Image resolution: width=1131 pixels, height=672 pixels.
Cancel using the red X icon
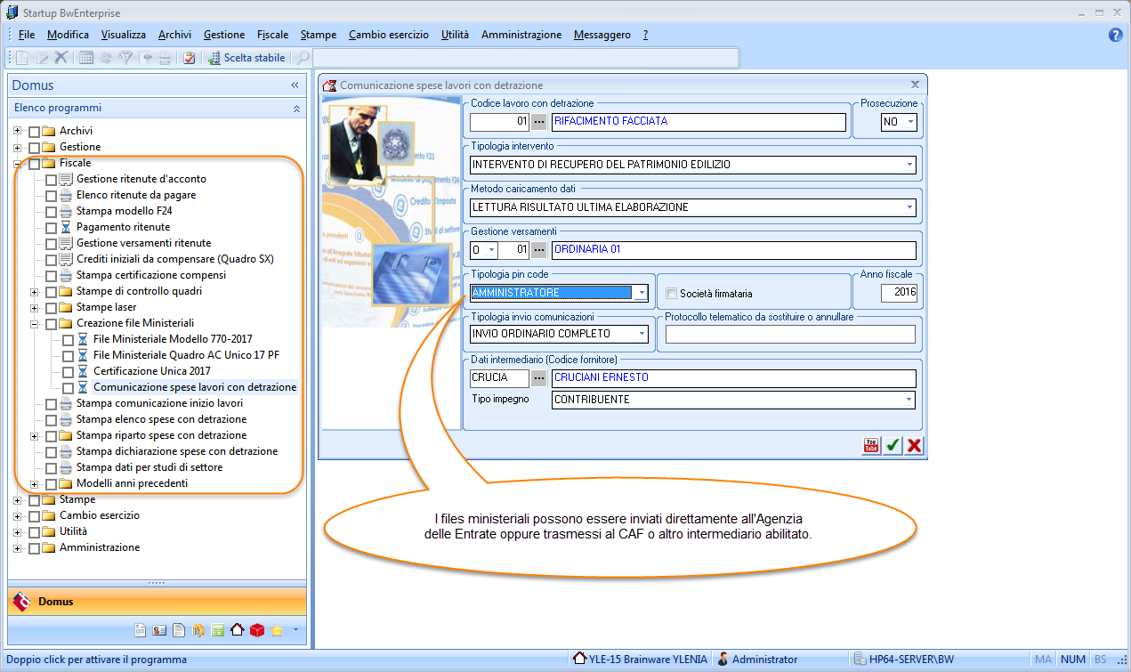914,446
